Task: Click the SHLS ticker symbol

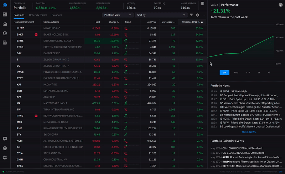Action: [20, 166]
